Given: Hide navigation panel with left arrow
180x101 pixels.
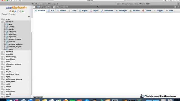Looking at the screenshot, I should (x=34, y=7).
